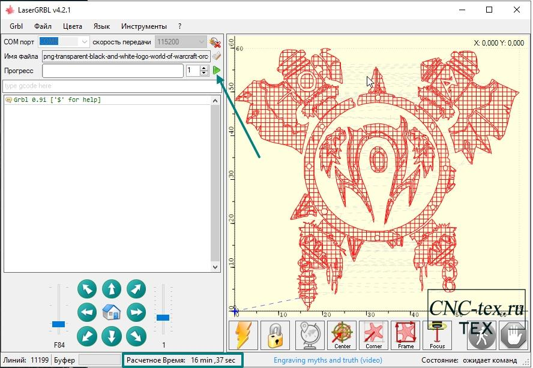Click the globe set-zero button
Viewport: 533px width, 368px height.
(310, 335)
